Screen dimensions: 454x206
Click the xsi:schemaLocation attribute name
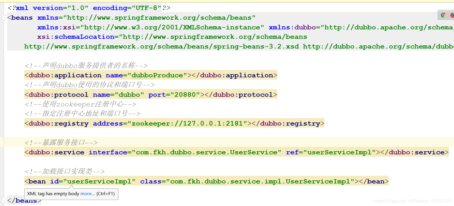point(76,37)
